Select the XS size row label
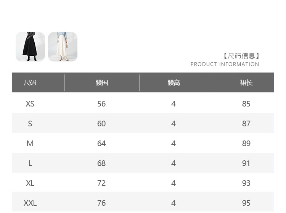286x213 pixels. (x=30, y=104)
